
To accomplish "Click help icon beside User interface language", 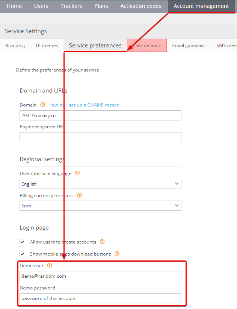I will point(77,173).
